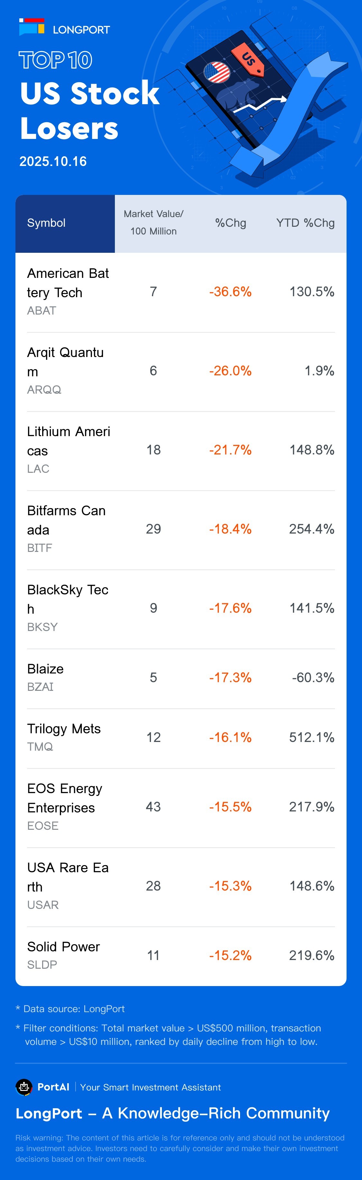Open the ARQQ ticker link
362x1180 pixels.
(44, 390)
